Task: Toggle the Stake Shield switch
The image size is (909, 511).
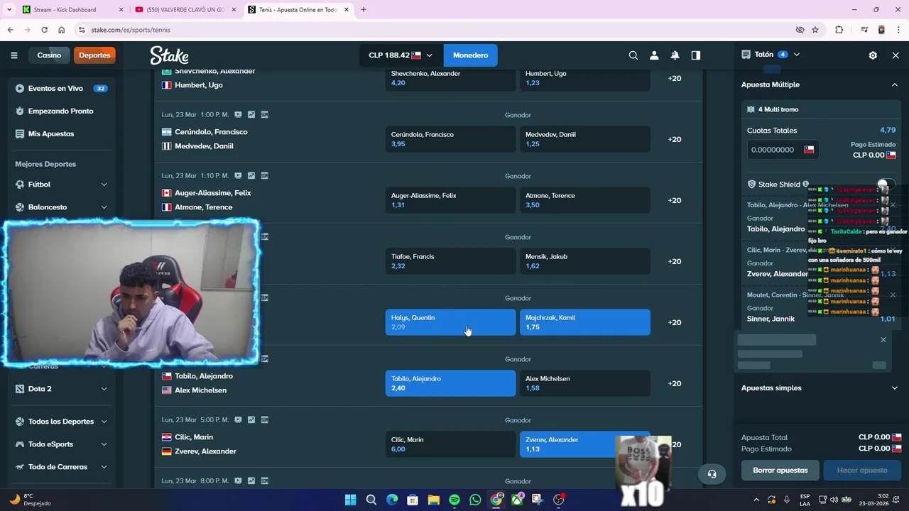Action: tap(885, 185)
